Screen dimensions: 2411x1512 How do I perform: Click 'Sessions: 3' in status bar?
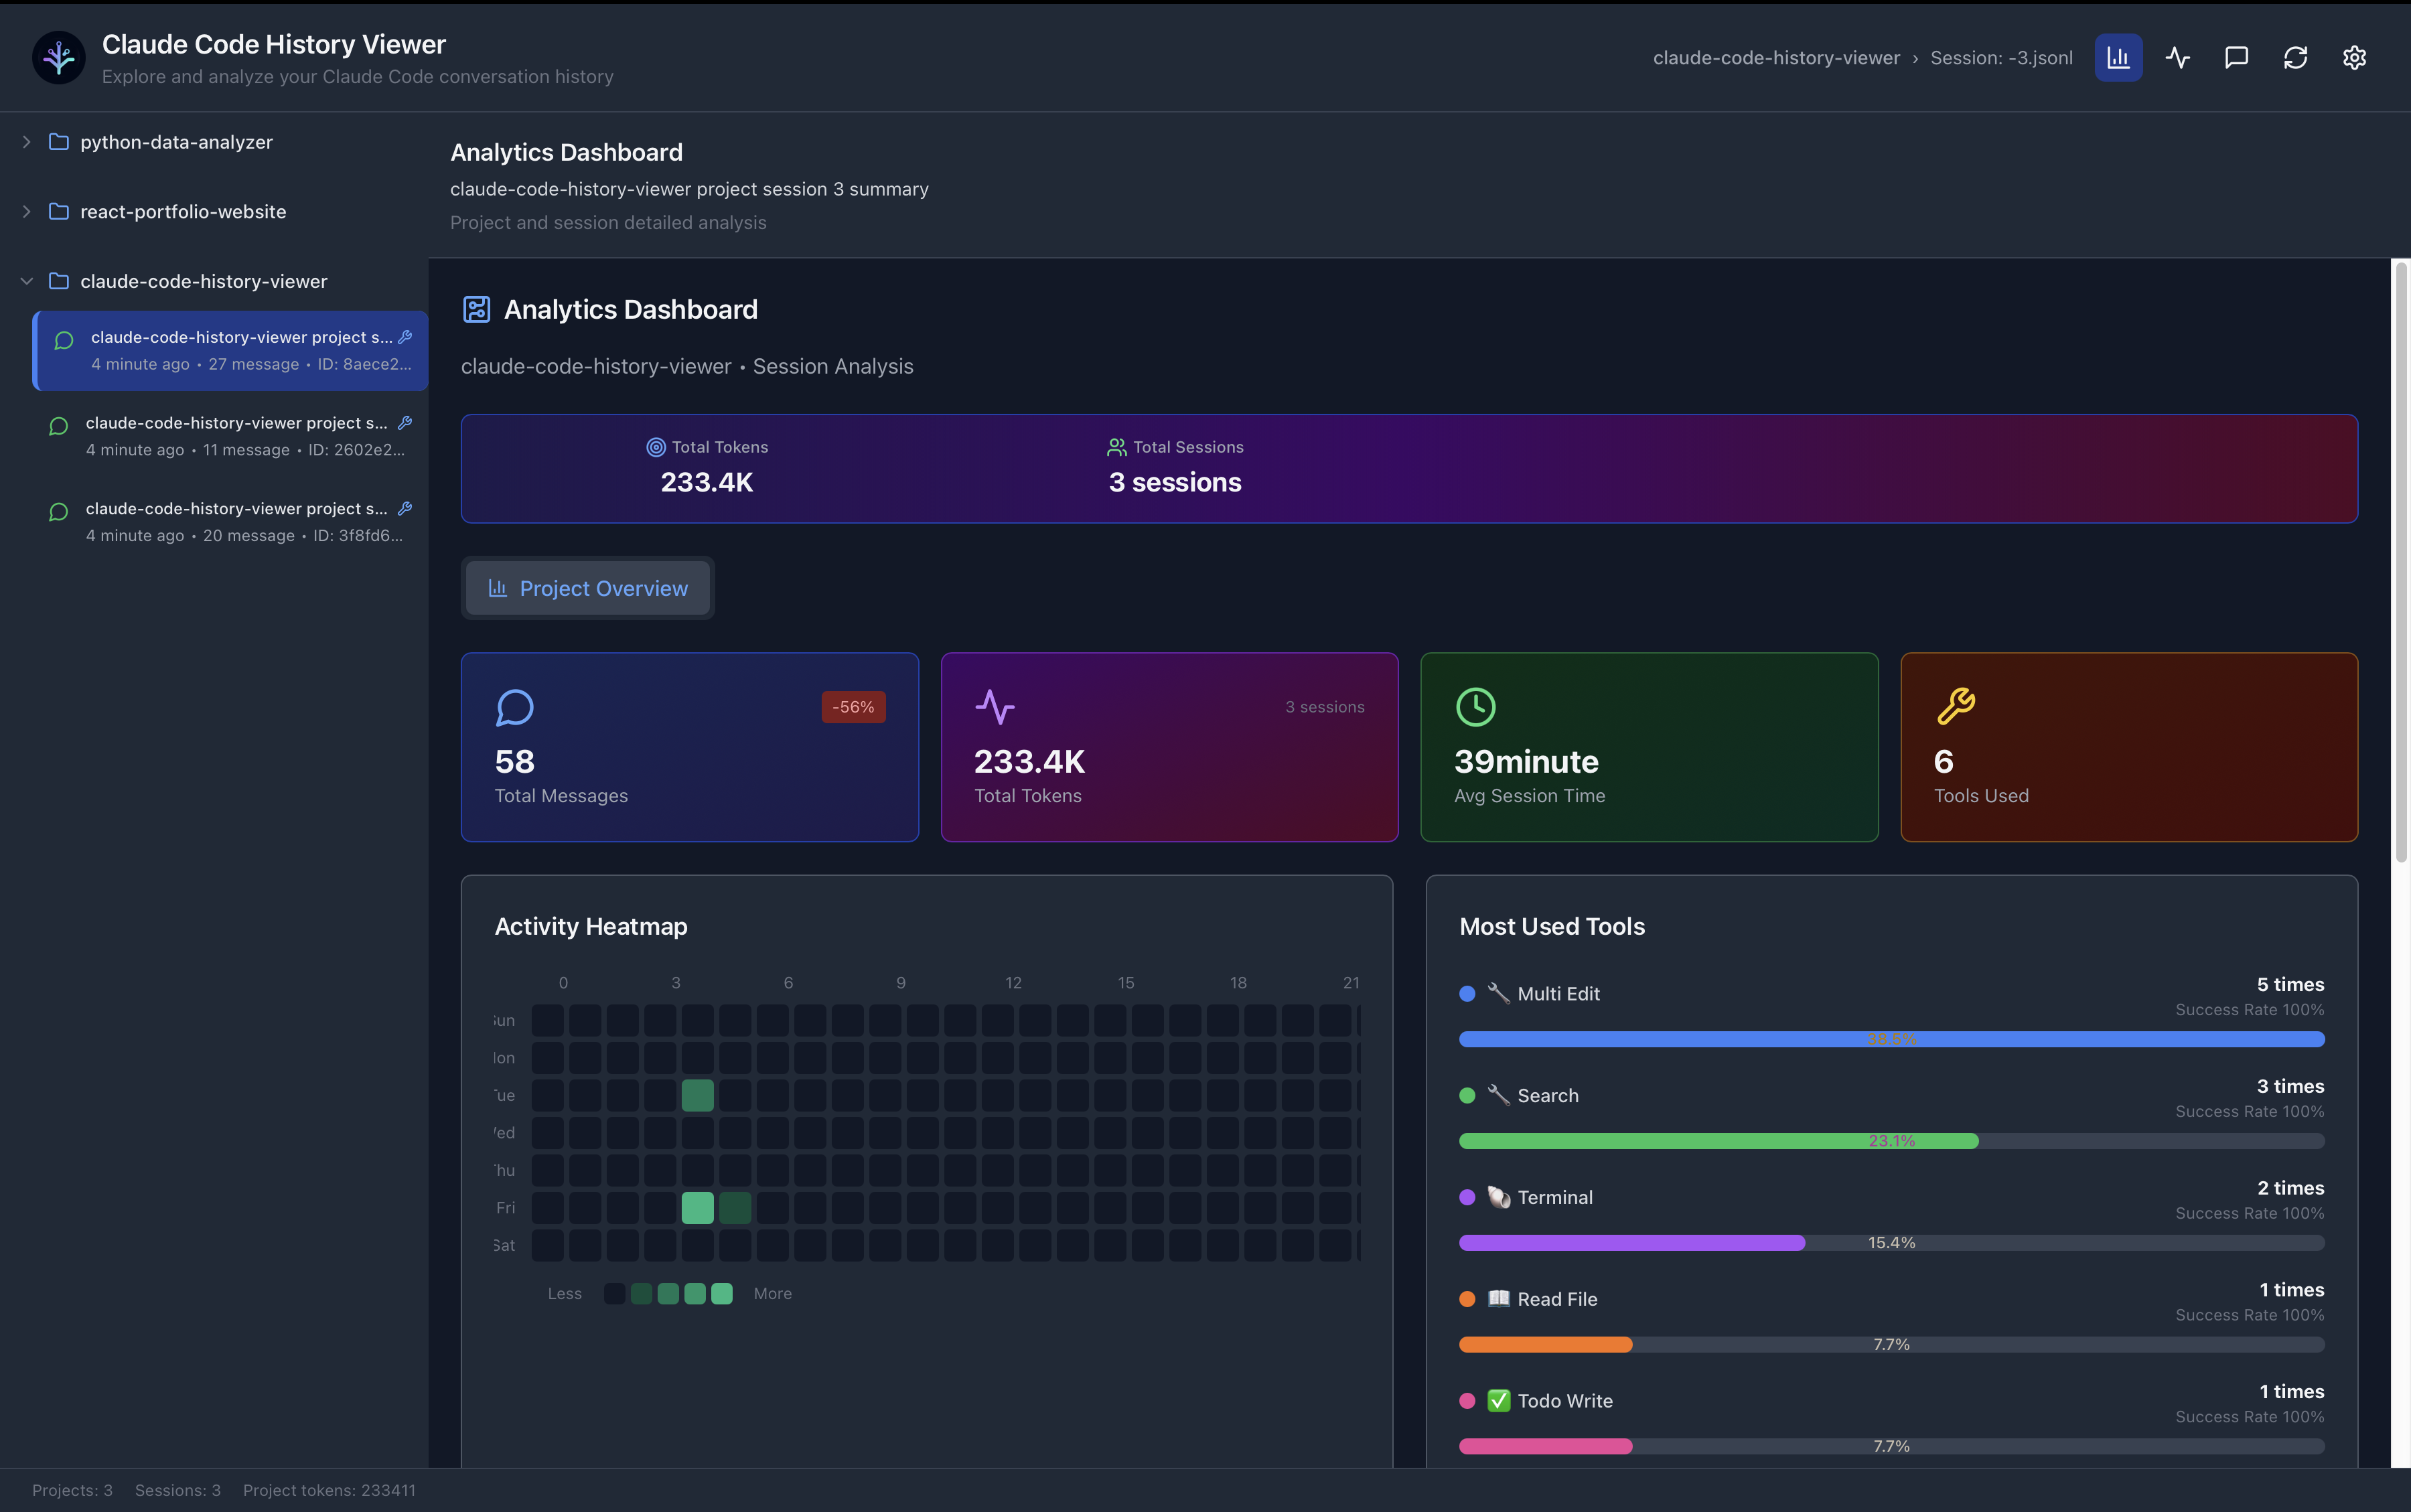pos(177,1491)
